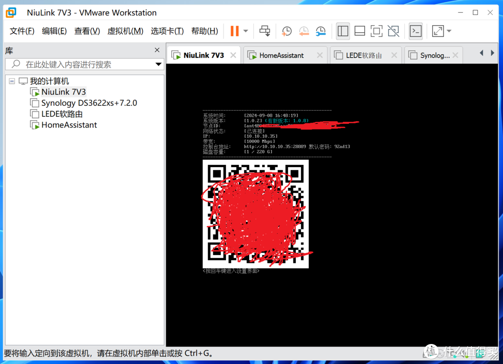The height and width of the screenshot is (364, 503).
Task: Click NiuLink 7V3 tab's VM icon
Action: 176,55
